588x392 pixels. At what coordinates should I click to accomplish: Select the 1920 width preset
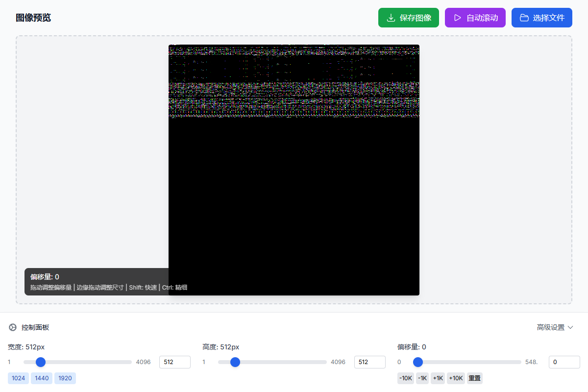(x=65, y=378)
